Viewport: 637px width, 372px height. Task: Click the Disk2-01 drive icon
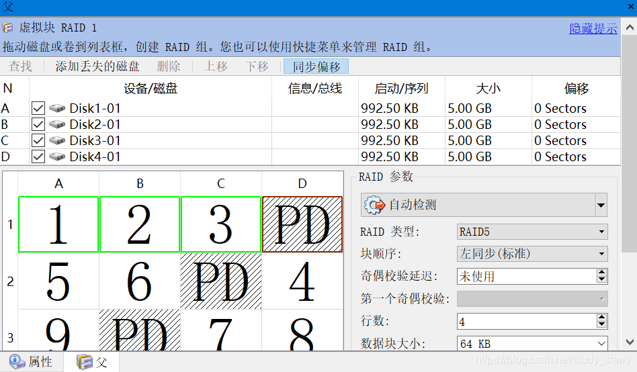click(x=57, y=124)
